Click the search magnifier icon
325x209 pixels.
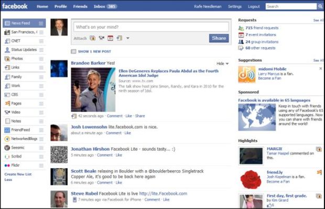tap(320, 6)
